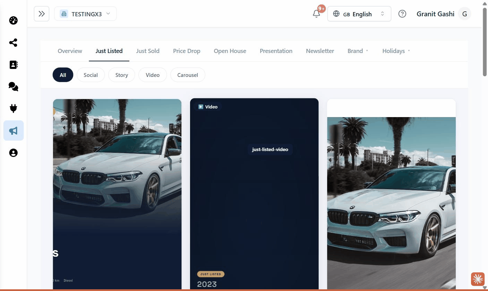
Task: Click the Granit Gashi user name
Action: [x=435, y=14]
